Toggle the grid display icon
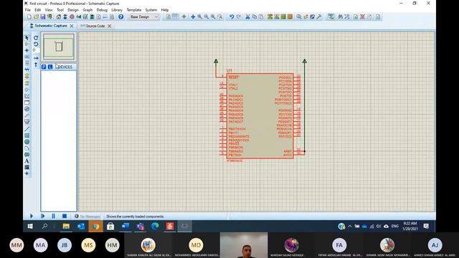 pyautogui.click(x=175, y=17)
